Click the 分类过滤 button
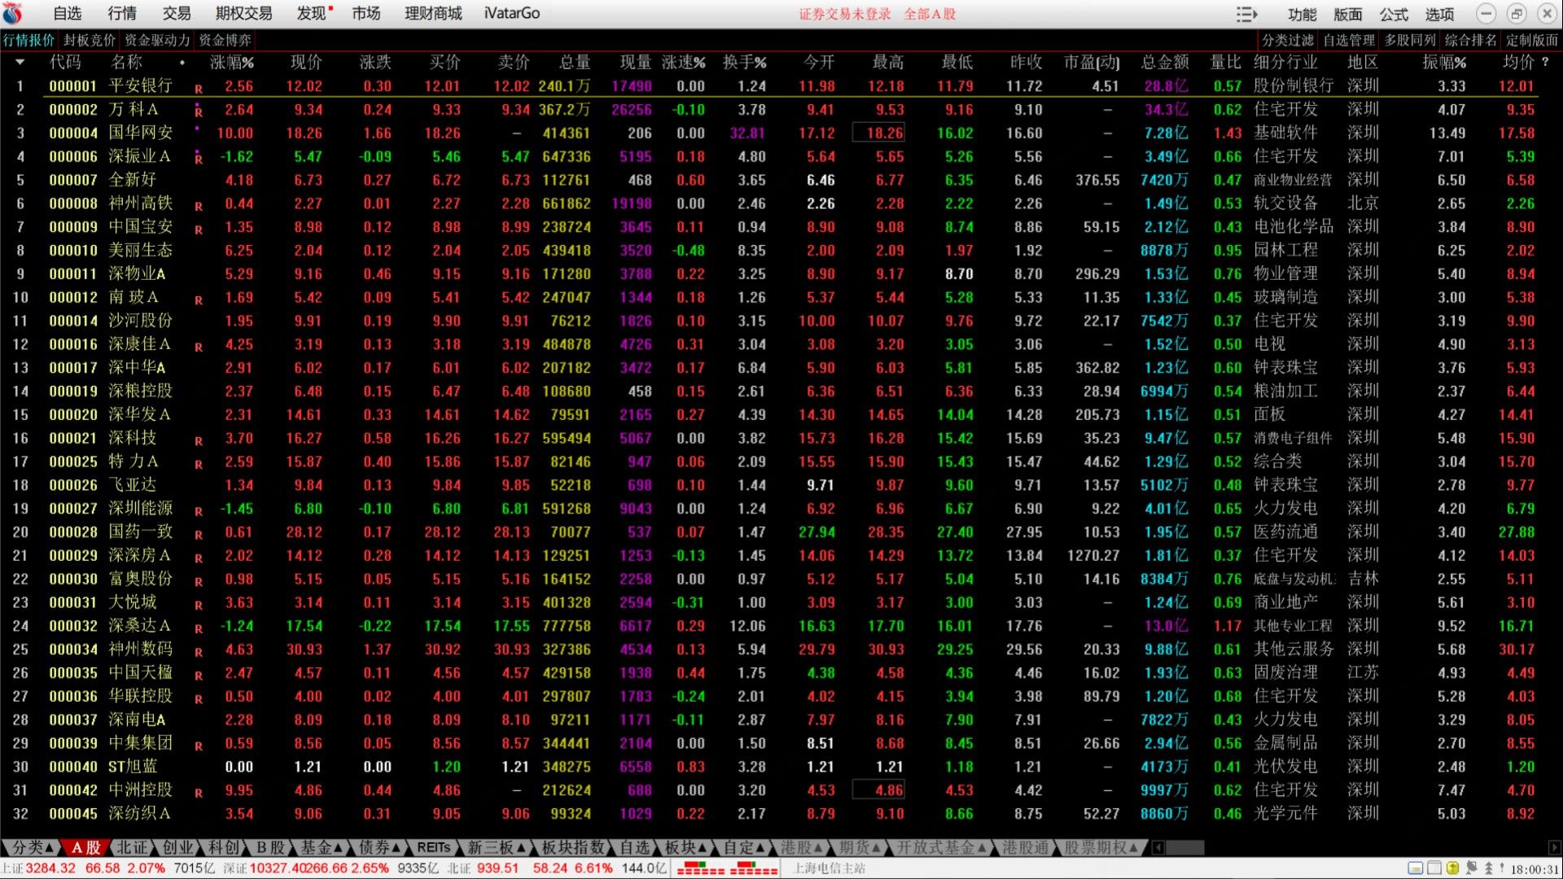This screenshot has width=1563, height=879. coord(1288,40)
